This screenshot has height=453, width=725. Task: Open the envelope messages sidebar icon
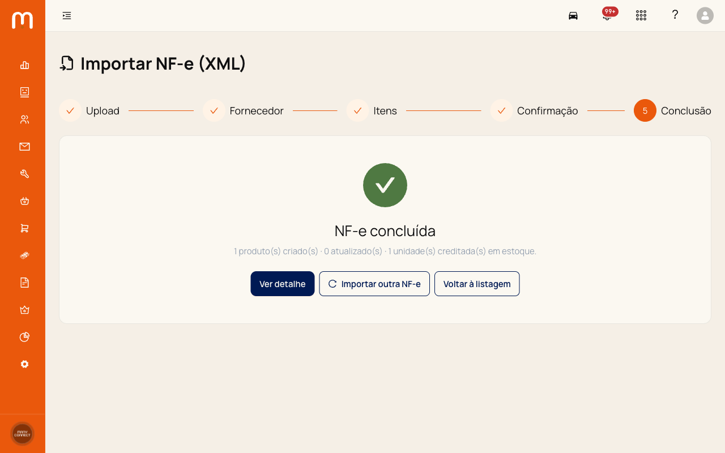[24, 147]
